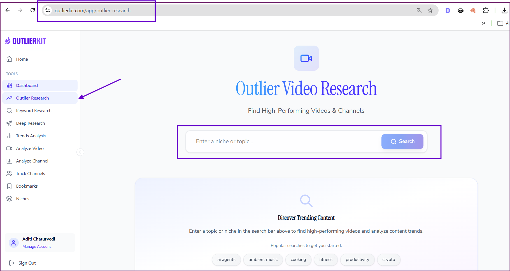
Task: Select the Keyword Research magnifier icon
Action: click(10, 110)
